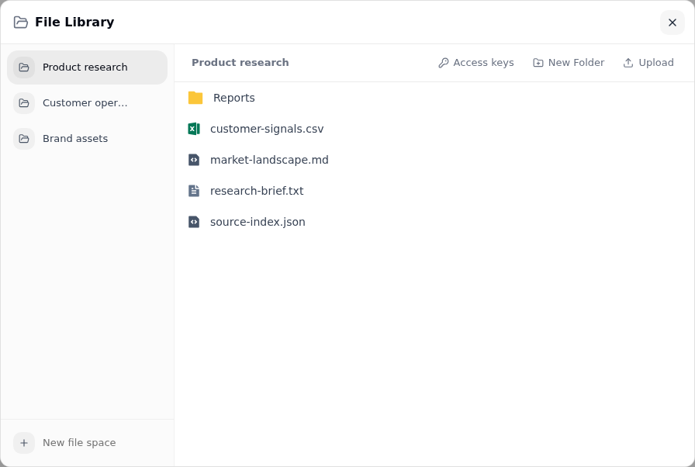Click the Brand assets folder icon
This screenshot has width=695, height=467.
coord(24,139)
